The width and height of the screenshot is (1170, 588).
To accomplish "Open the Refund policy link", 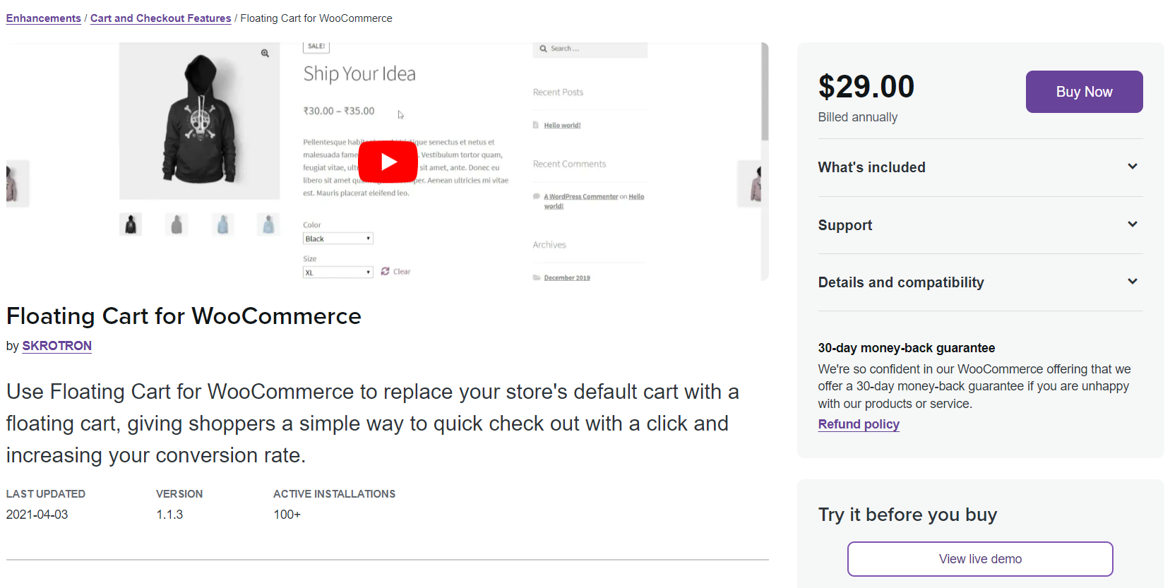I will point(858,424).
